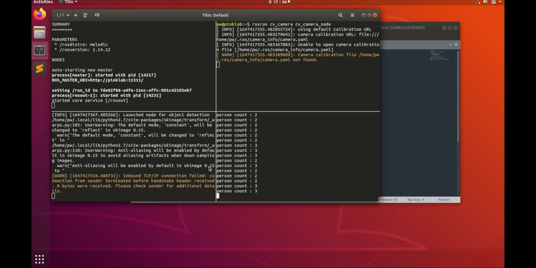The height and width of the screenshot is (268, 536).
Task: Click the ROS_MASTER_URI line in roscore terminal
Action: (98, 80)
